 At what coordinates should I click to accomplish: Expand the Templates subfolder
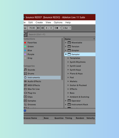click(68, 58)
